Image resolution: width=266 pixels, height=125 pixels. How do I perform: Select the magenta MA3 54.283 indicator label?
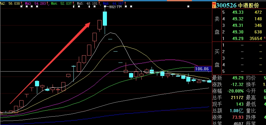tap(36, 3)
